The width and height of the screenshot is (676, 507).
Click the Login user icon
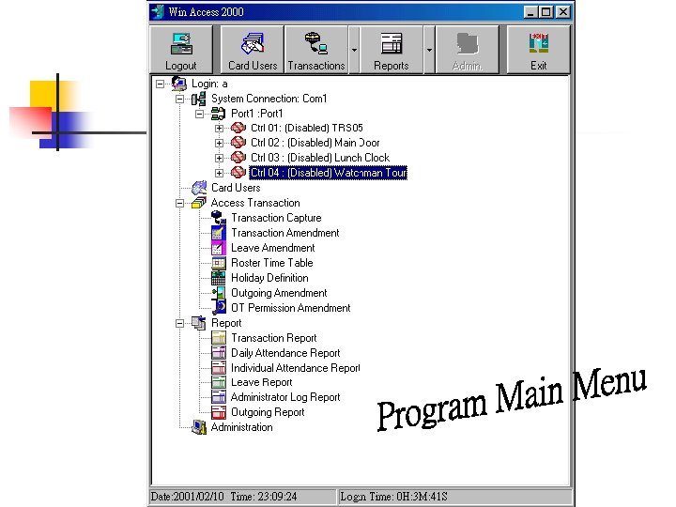click(x=179, y=84)
